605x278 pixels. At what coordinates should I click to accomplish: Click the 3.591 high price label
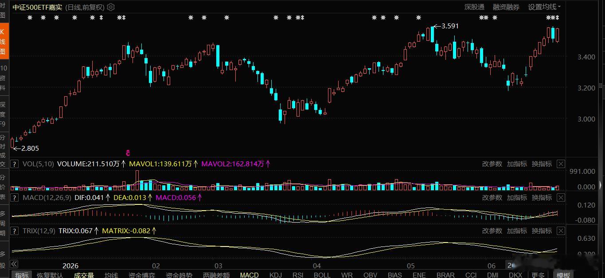pos(450,26)
